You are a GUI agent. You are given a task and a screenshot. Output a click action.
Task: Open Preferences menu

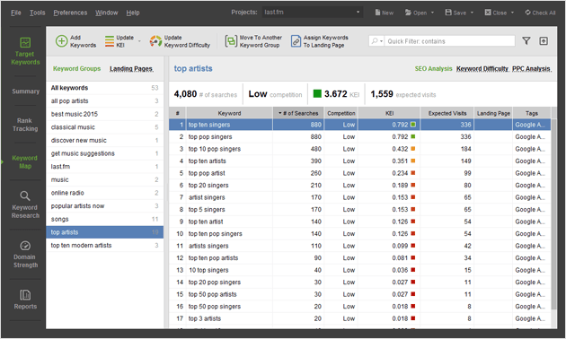[x=70, y=13]
